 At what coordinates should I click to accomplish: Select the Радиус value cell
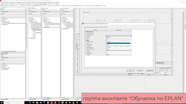pos(119,55)
